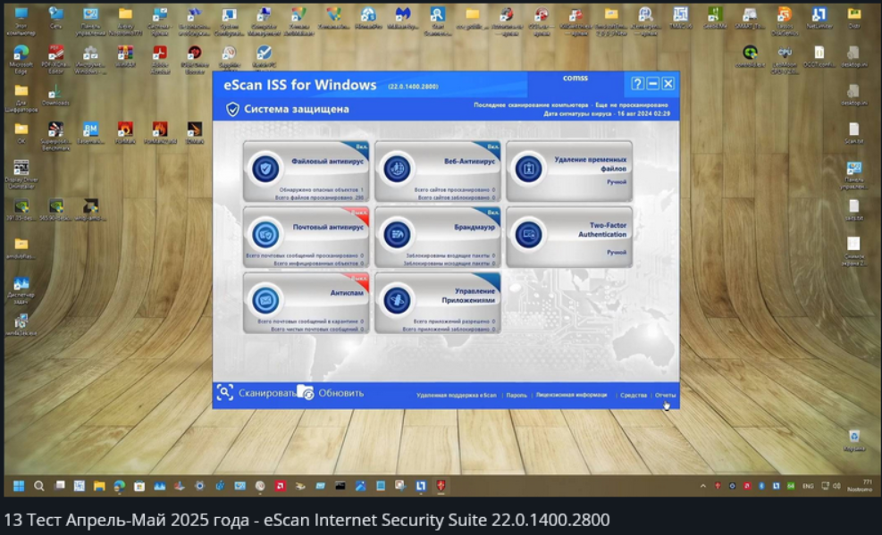The height and width of the screenshot is (535, 882).
Task: Click the Обновить button label
Action: pyautogui.click(x=340, y=393)
